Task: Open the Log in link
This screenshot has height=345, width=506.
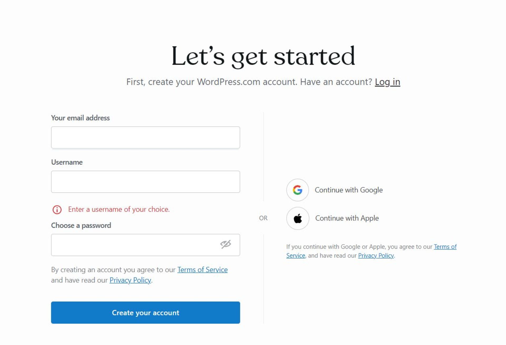Action: pyautogui.click(x=387, y=82)
